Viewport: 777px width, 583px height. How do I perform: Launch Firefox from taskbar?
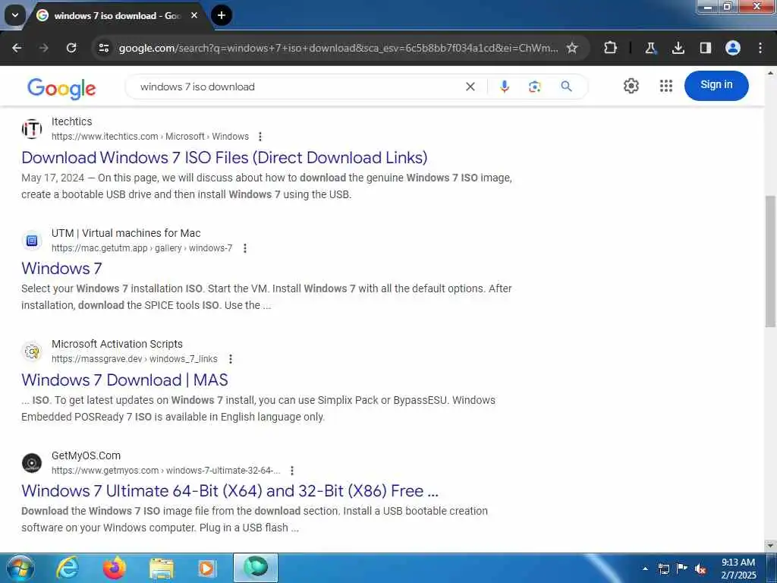coord(114,568)
